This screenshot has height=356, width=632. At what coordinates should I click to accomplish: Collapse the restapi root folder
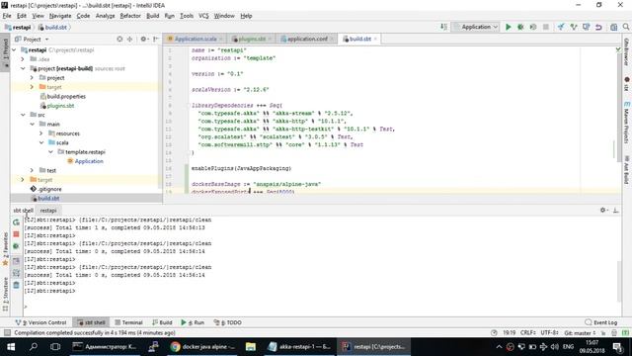click(x=14, y=50)
